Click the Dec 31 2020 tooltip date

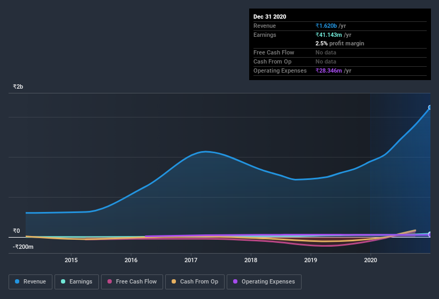tap(269, 17)
